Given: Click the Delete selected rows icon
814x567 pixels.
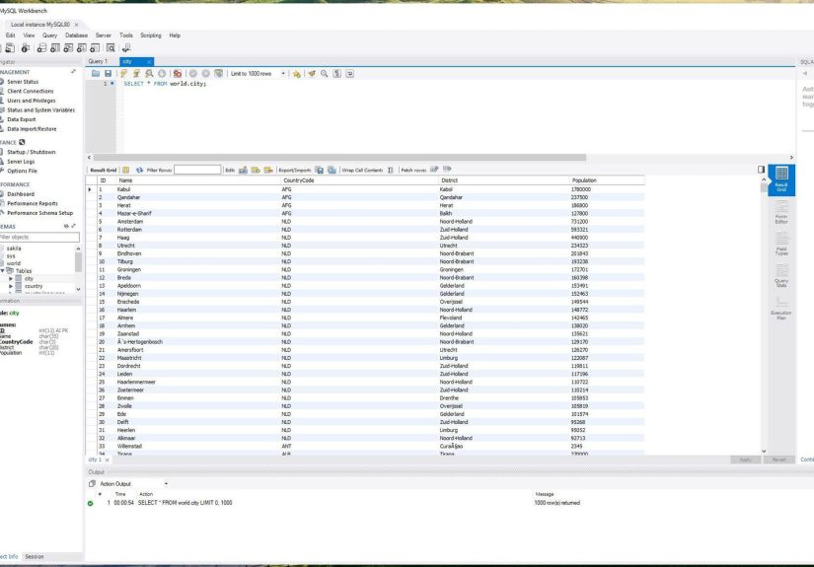Looking at the screenshot, I should (x=268, y=170).
